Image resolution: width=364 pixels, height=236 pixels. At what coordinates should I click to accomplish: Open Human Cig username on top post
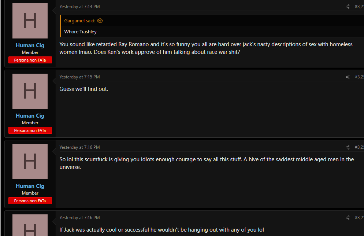pos(30,45)
